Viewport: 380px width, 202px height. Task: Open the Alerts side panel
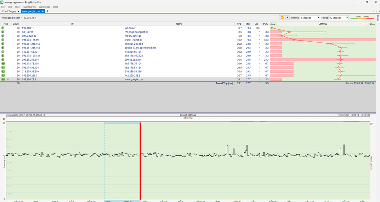point(377,18)
